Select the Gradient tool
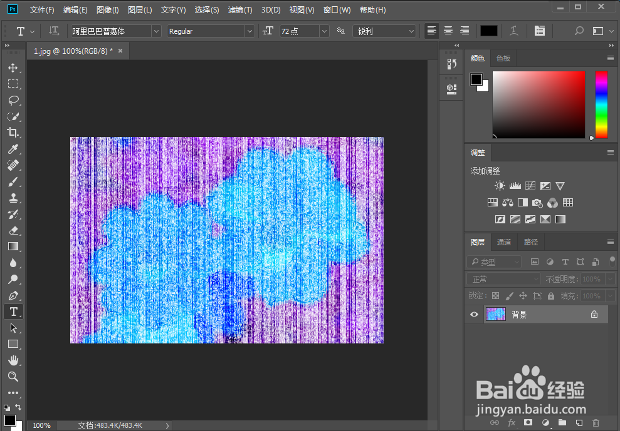This screenshot has height=431, width=620. (13, 246)
